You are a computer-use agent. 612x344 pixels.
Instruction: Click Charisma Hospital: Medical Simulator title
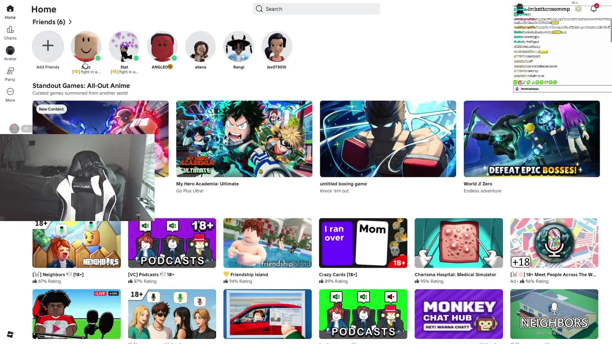point(455,274)
